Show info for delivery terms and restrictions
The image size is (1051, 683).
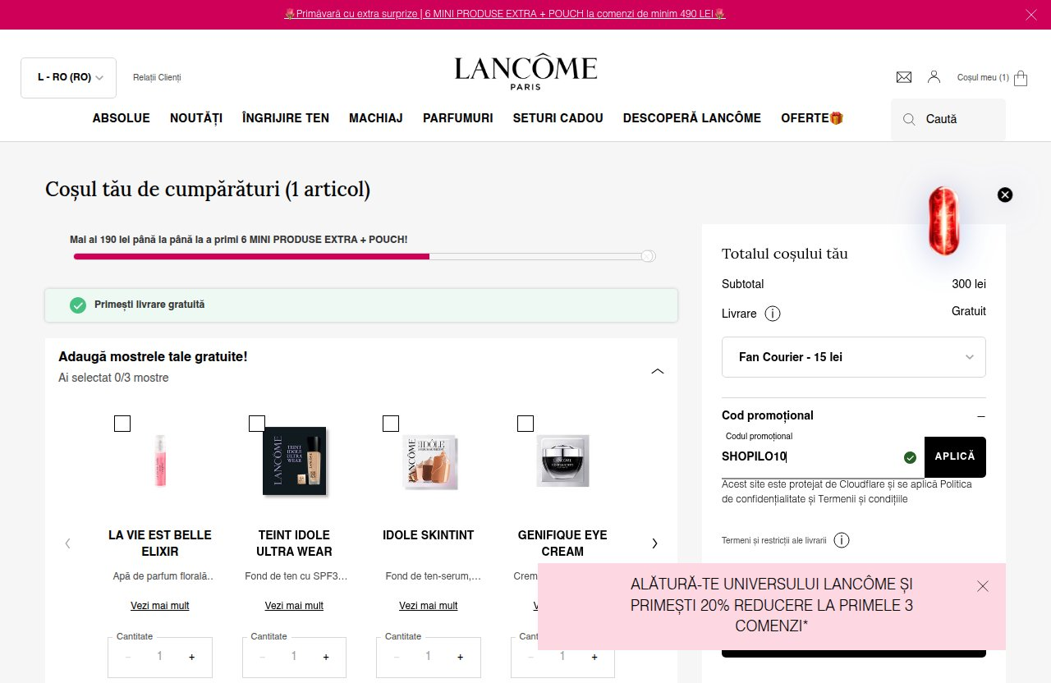click(842, 540)
